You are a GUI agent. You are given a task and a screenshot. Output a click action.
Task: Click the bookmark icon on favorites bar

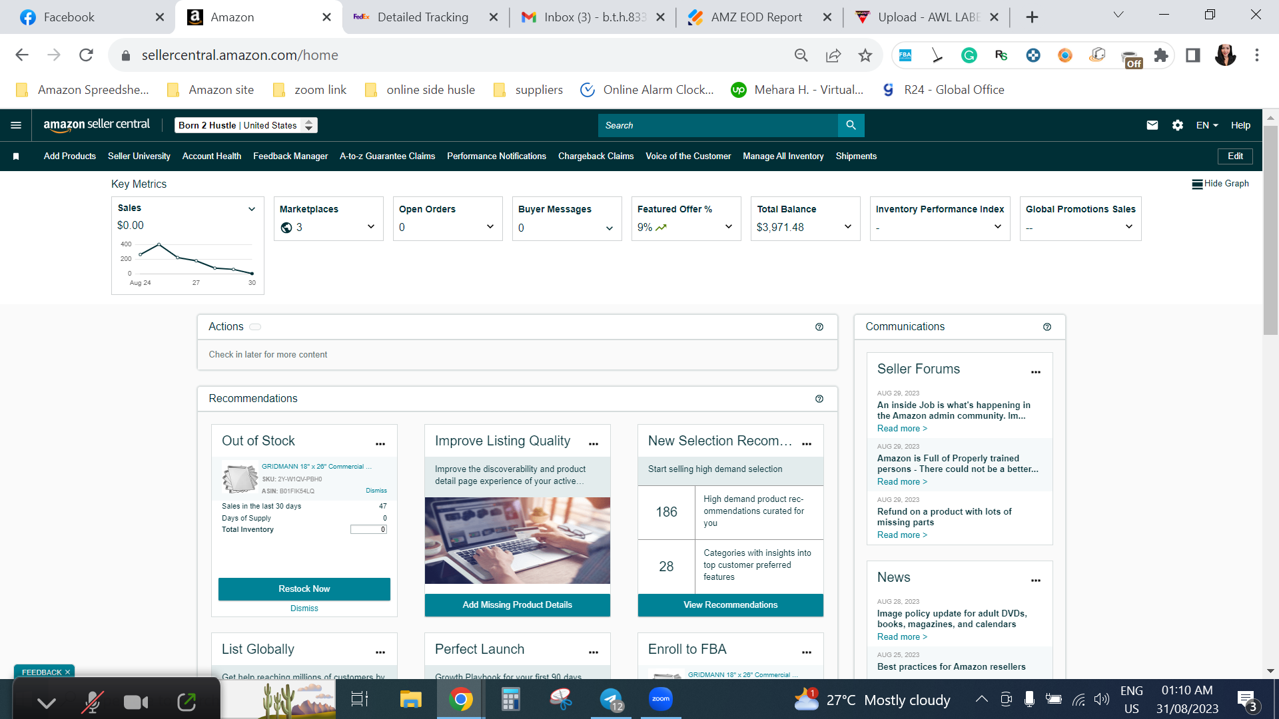(x=16, y=156)
